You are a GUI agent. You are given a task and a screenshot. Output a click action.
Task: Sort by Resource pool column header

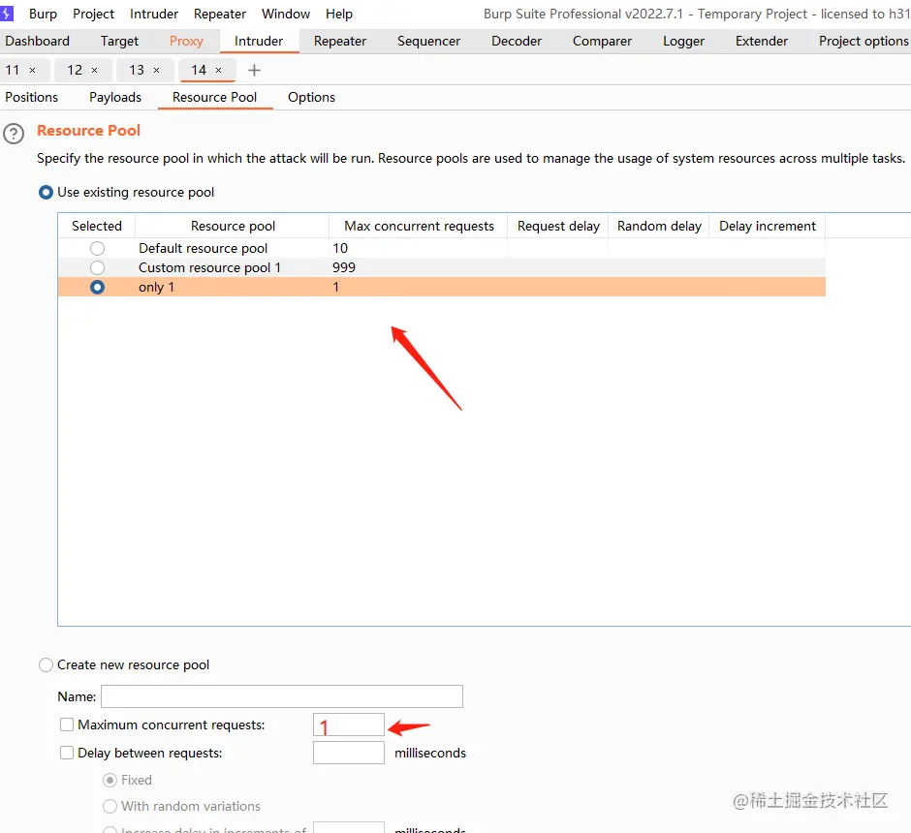233,226
